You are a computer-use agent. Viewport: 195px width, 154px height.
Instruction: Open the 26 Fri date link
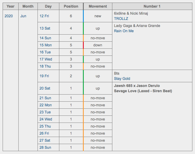pyautogui.click(x=44, y=133)
